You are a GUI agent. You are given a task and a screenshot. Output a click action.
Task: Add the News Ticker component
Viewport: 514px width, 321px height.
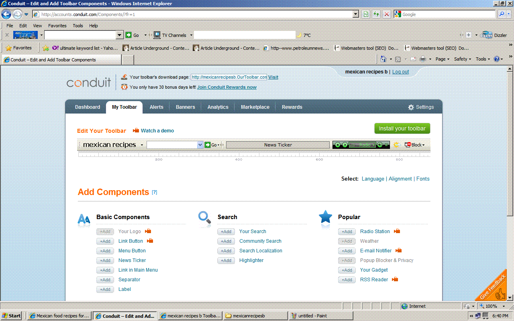coord(105,260)
